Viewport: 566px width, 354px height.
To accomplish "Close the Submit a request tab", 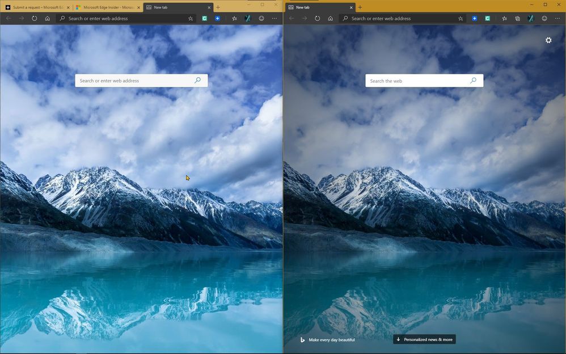I will pyautogui.click(x=68, y=7).
